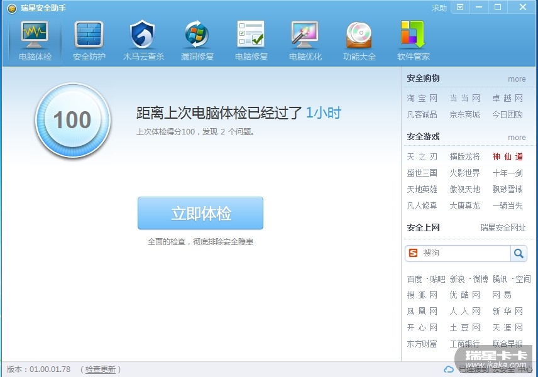
Task: Open 东方财富 website link
Action: pyautogui.click(x=422, y=344)
